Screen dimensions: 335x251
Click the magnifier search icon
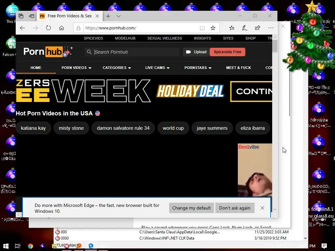tap(89, 52)
